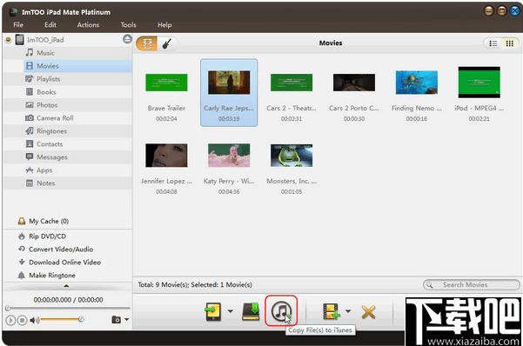Screen dimensions: 523x346
Task: Click the 00:00:00.000 / 00:00:00 time readout
Action: click(x=68, y=300)
